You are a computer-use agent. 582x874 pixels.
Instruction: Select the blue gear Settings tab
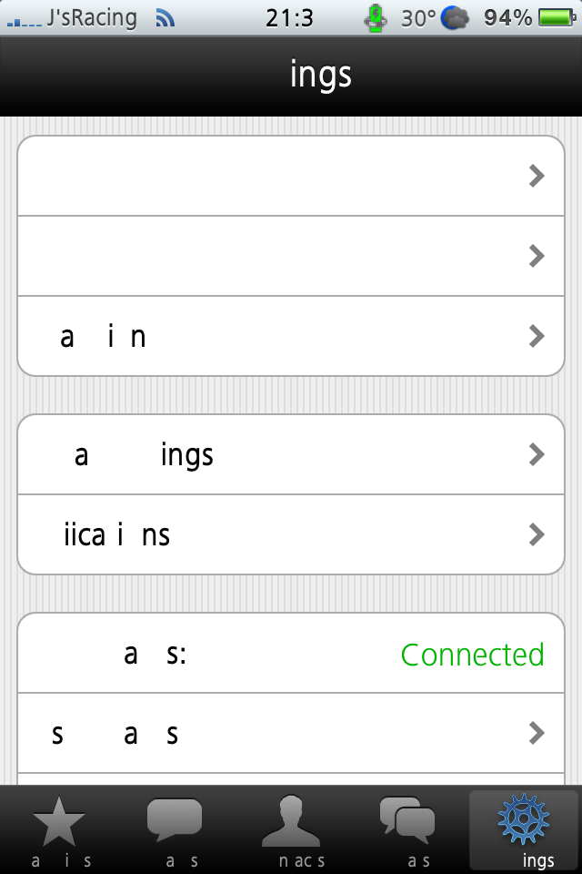(525, 820)
